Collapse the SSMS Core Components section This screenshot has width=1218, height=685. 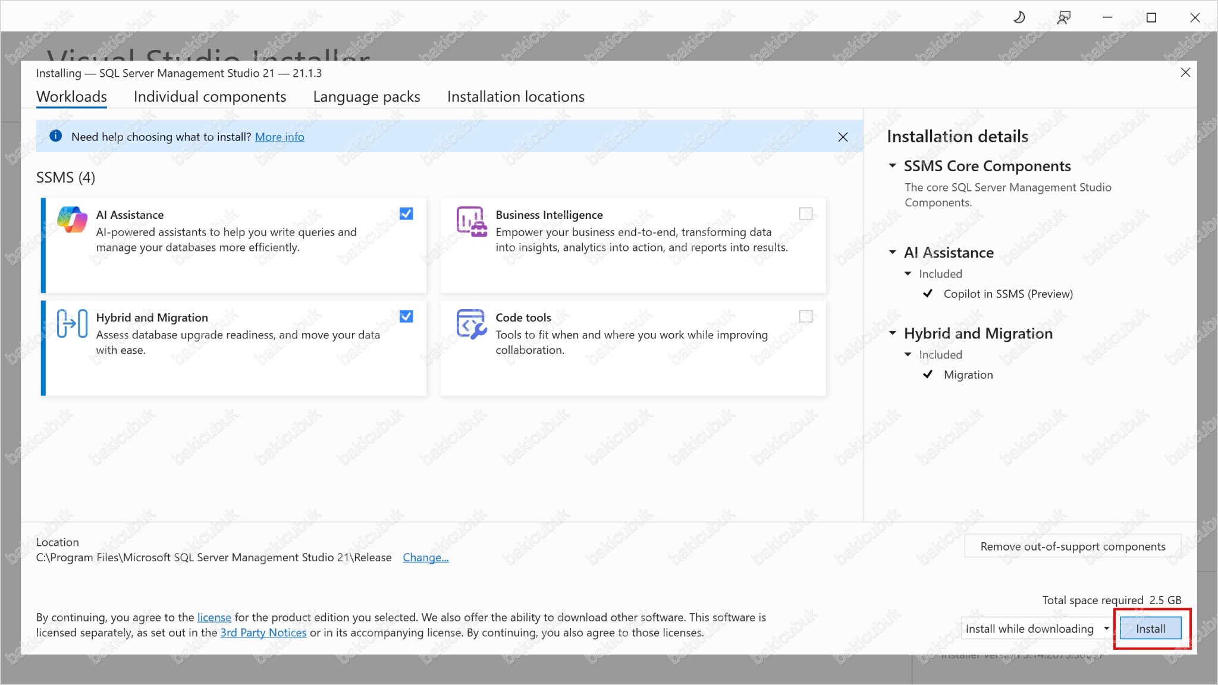893,166
